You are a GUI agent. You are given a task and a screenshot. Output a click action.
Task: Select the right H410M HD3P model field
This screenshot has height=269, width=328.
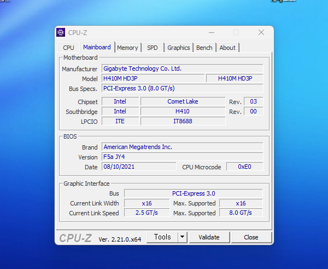[x=235, y=78]
